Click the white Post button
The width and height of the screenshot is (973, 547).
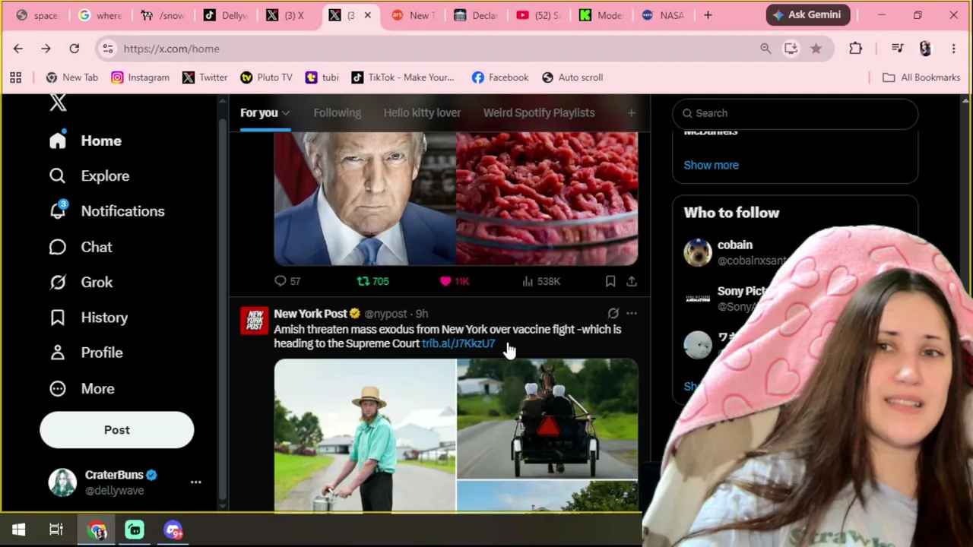(117, 430)
